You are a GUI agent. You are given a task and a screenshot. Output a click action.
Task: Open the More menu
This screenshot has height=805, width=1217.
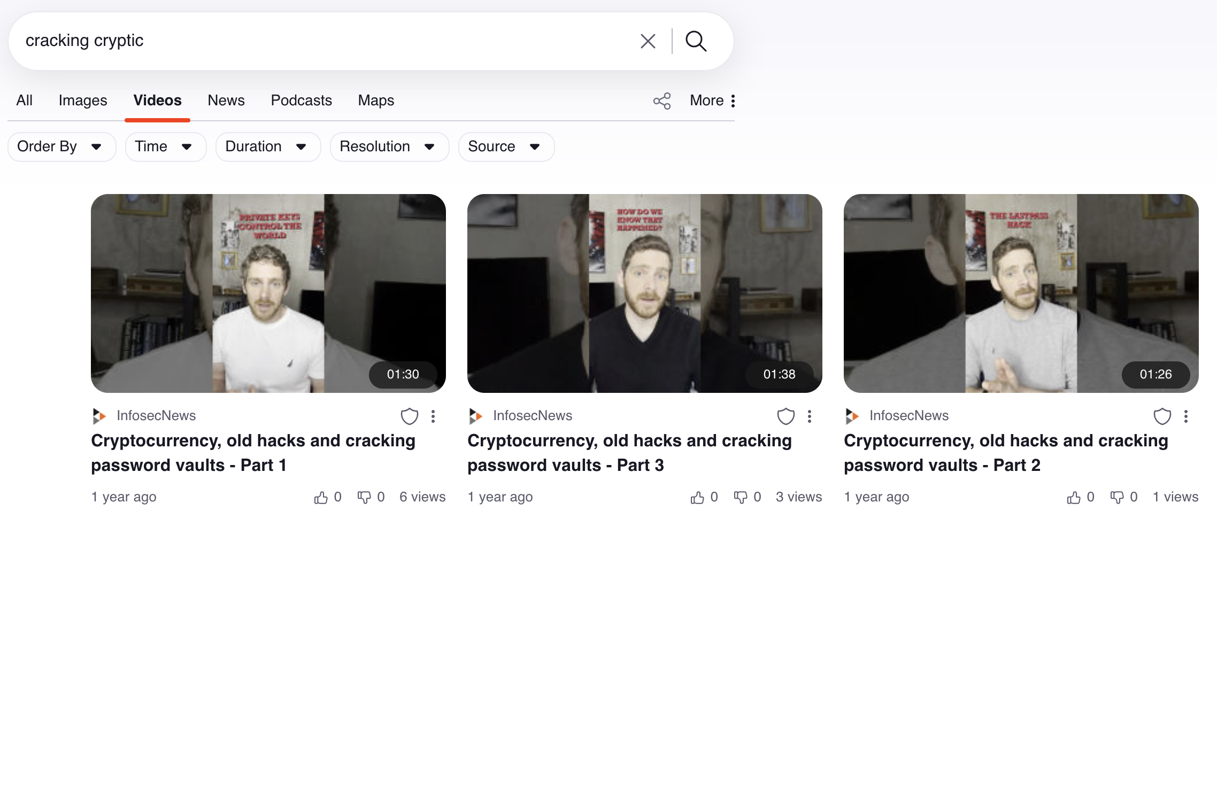coord(713,100)
